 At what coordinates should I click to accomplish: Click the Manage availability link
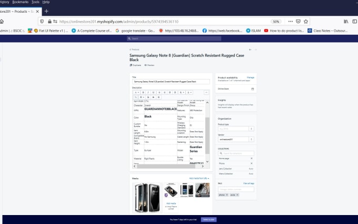coord(250,77)
